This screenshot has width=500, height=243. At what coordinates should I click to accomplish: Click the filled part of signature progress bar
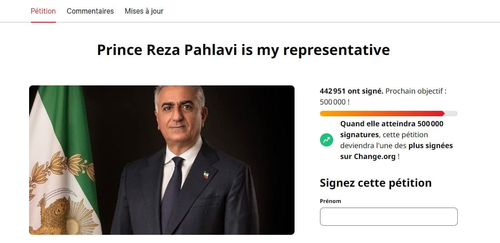point(382,114)
